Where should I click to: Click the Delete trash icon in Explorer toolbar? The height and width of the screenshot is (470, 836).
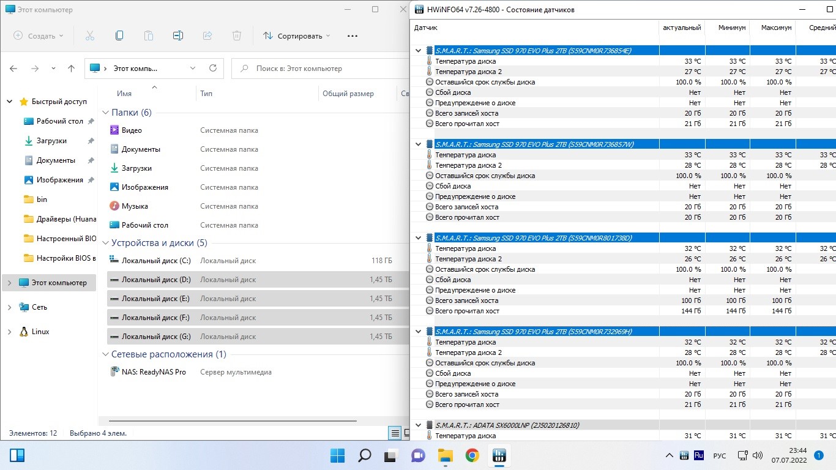pos(237,35)
